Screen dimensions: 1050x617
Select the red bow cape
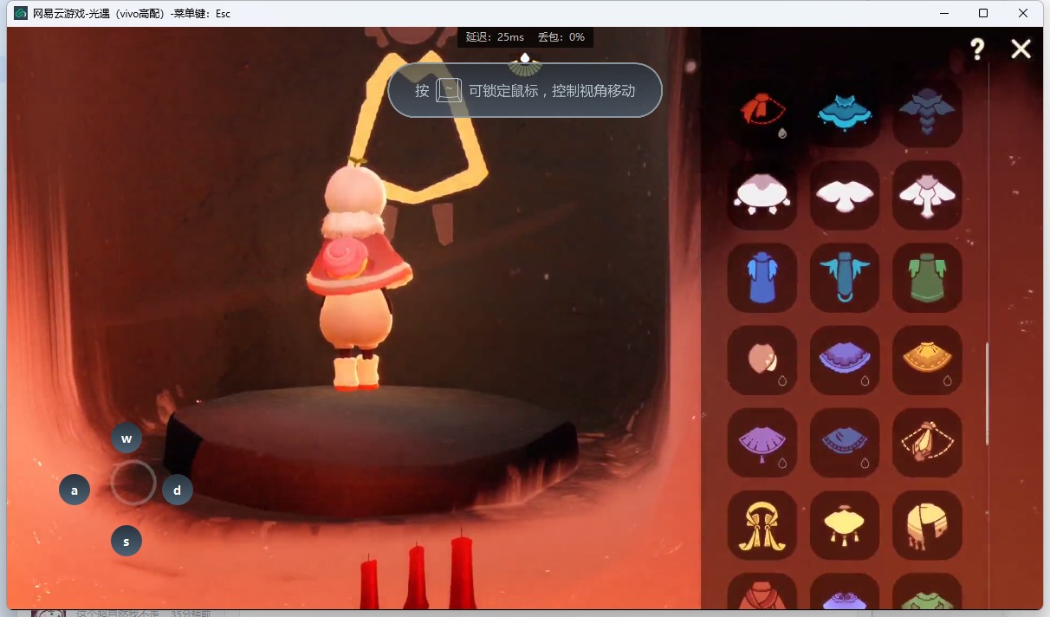coord(762,113)
